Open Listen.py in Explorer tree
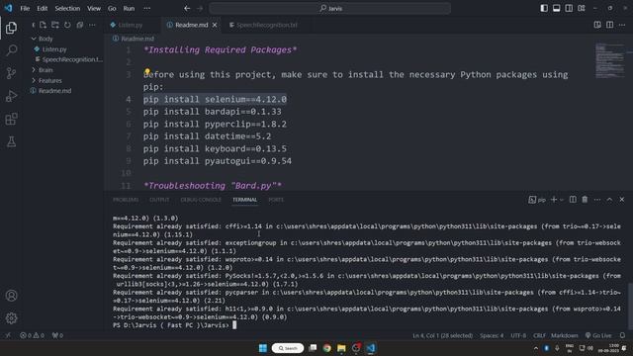Viewport: 633px width, 356px height. (x=54, y=49)
